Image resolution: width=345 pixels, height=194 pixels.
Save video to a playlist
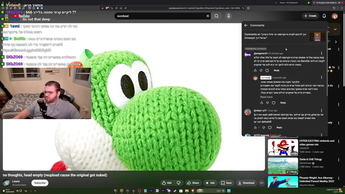[226, 183]
